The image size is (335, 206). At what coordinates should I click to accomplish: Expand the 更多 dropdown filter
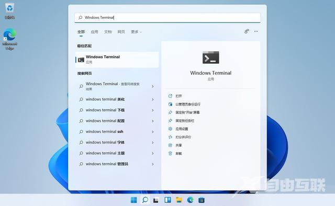(136, 32)
